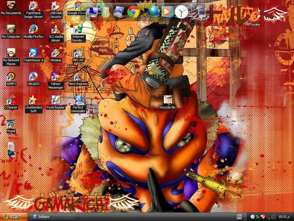Launch the Mypal browser shortcut
Viewport: 294px width, 221px height.
(x=11, y=126)
